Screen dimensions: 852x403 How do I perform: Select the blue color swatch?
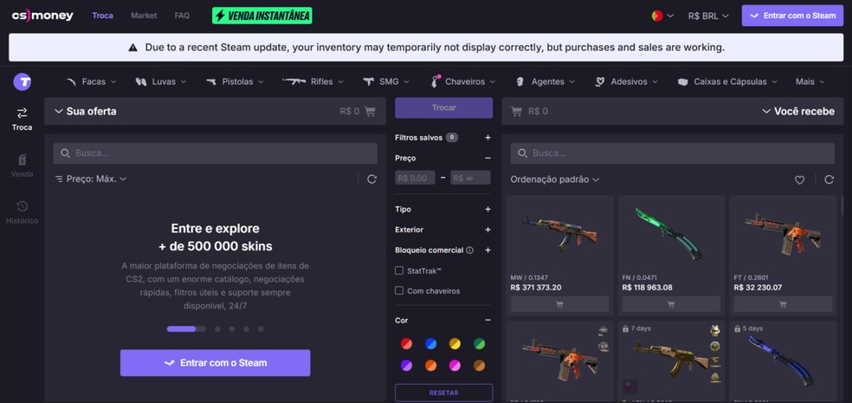[431, 344]
